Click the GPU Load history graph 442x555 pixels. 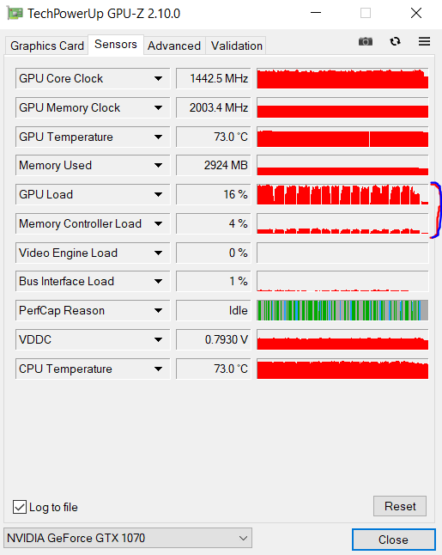coord(342,194)
